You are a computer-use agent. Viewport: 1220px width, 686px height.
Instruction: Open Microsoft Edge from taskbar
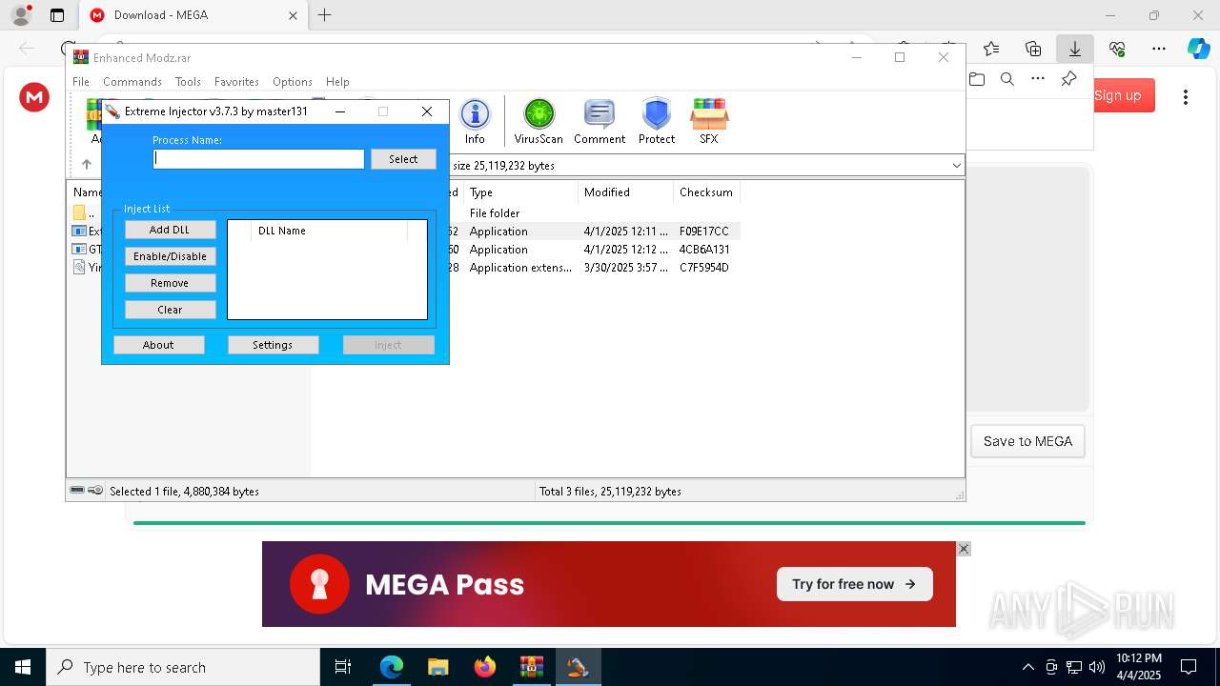click(x=392, y=667)
